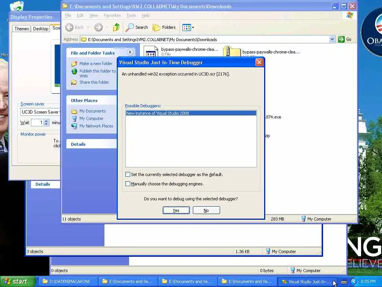Click the Make a new folder icon
The image size is (382, 287).
[74, 64]
